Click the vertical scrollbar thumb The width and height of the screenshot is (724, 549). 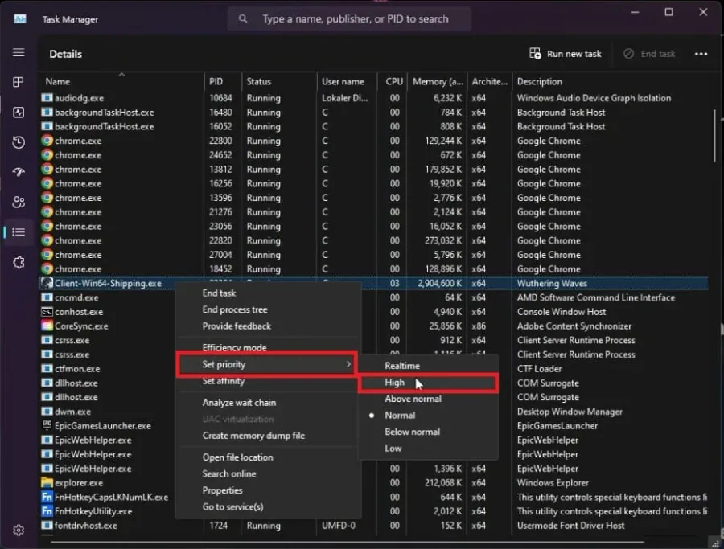[715, 136]
